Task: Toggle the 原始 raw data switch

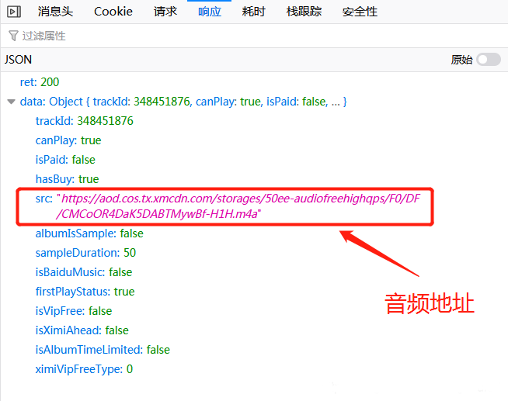Action: click(488, 60)
